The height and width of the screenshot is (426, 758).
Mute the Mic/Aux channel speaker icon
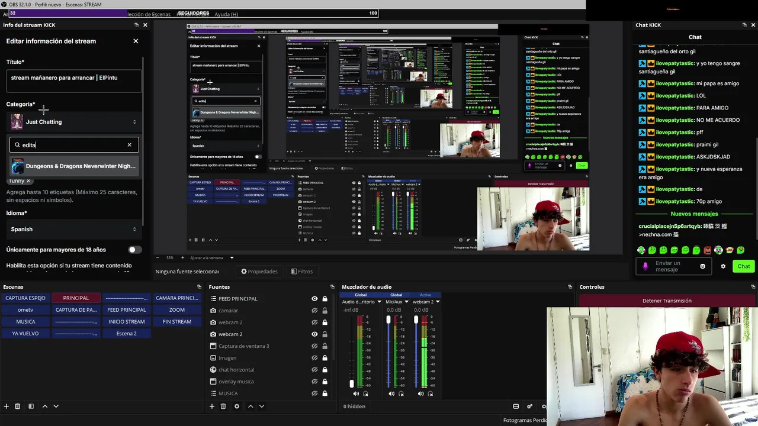pyautogui.click(x=391, y=393)
